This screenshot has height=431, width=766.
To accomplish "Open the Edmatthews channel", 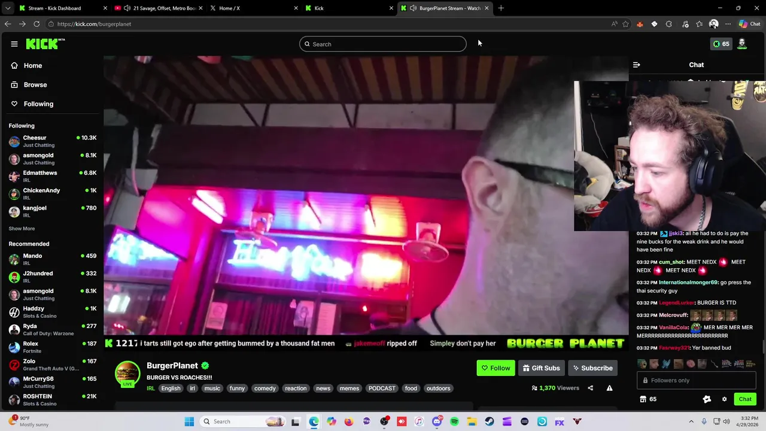I will click(53, 177).
